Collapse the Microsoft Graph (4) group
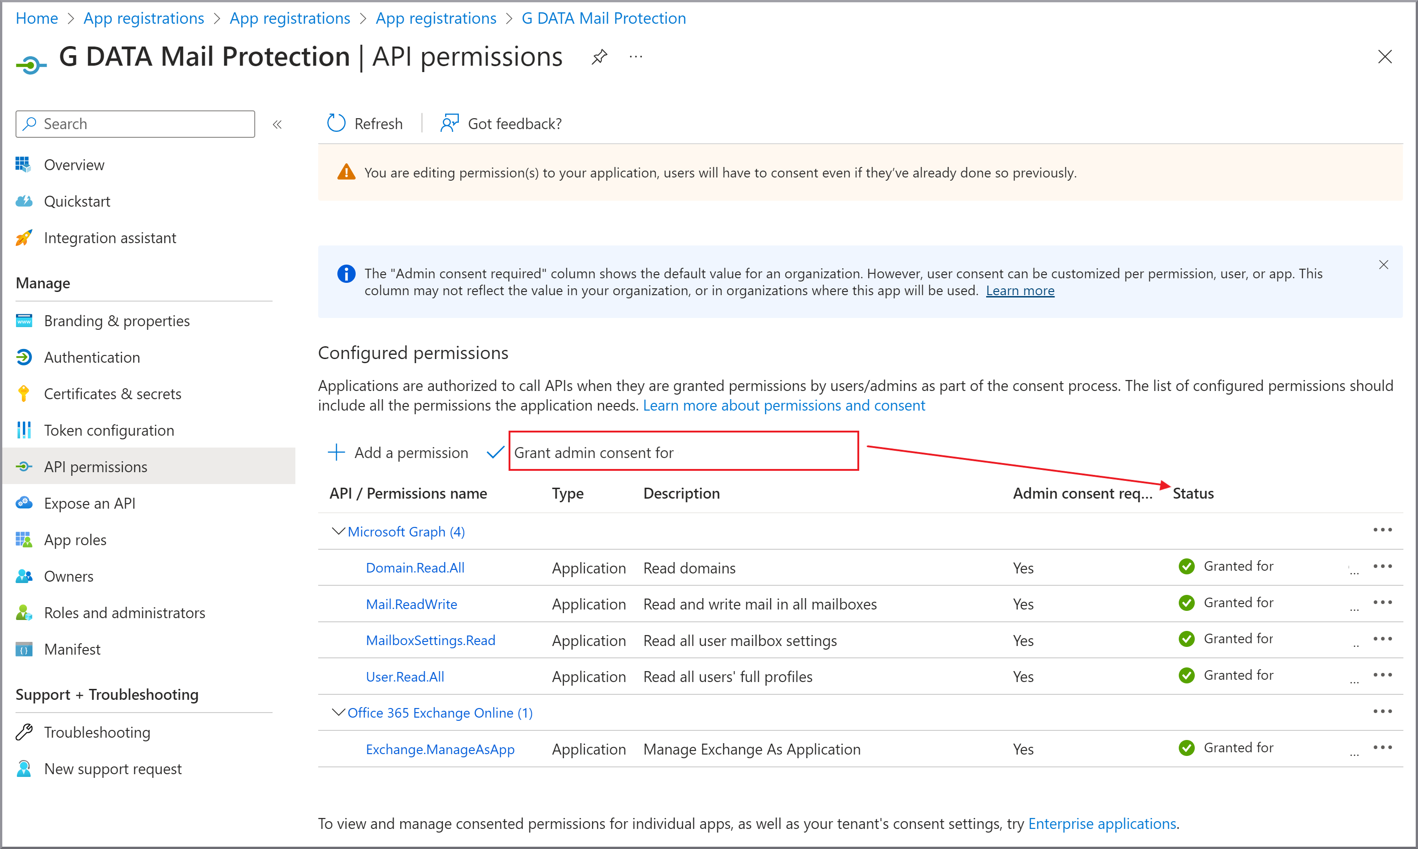 [338, 531]
